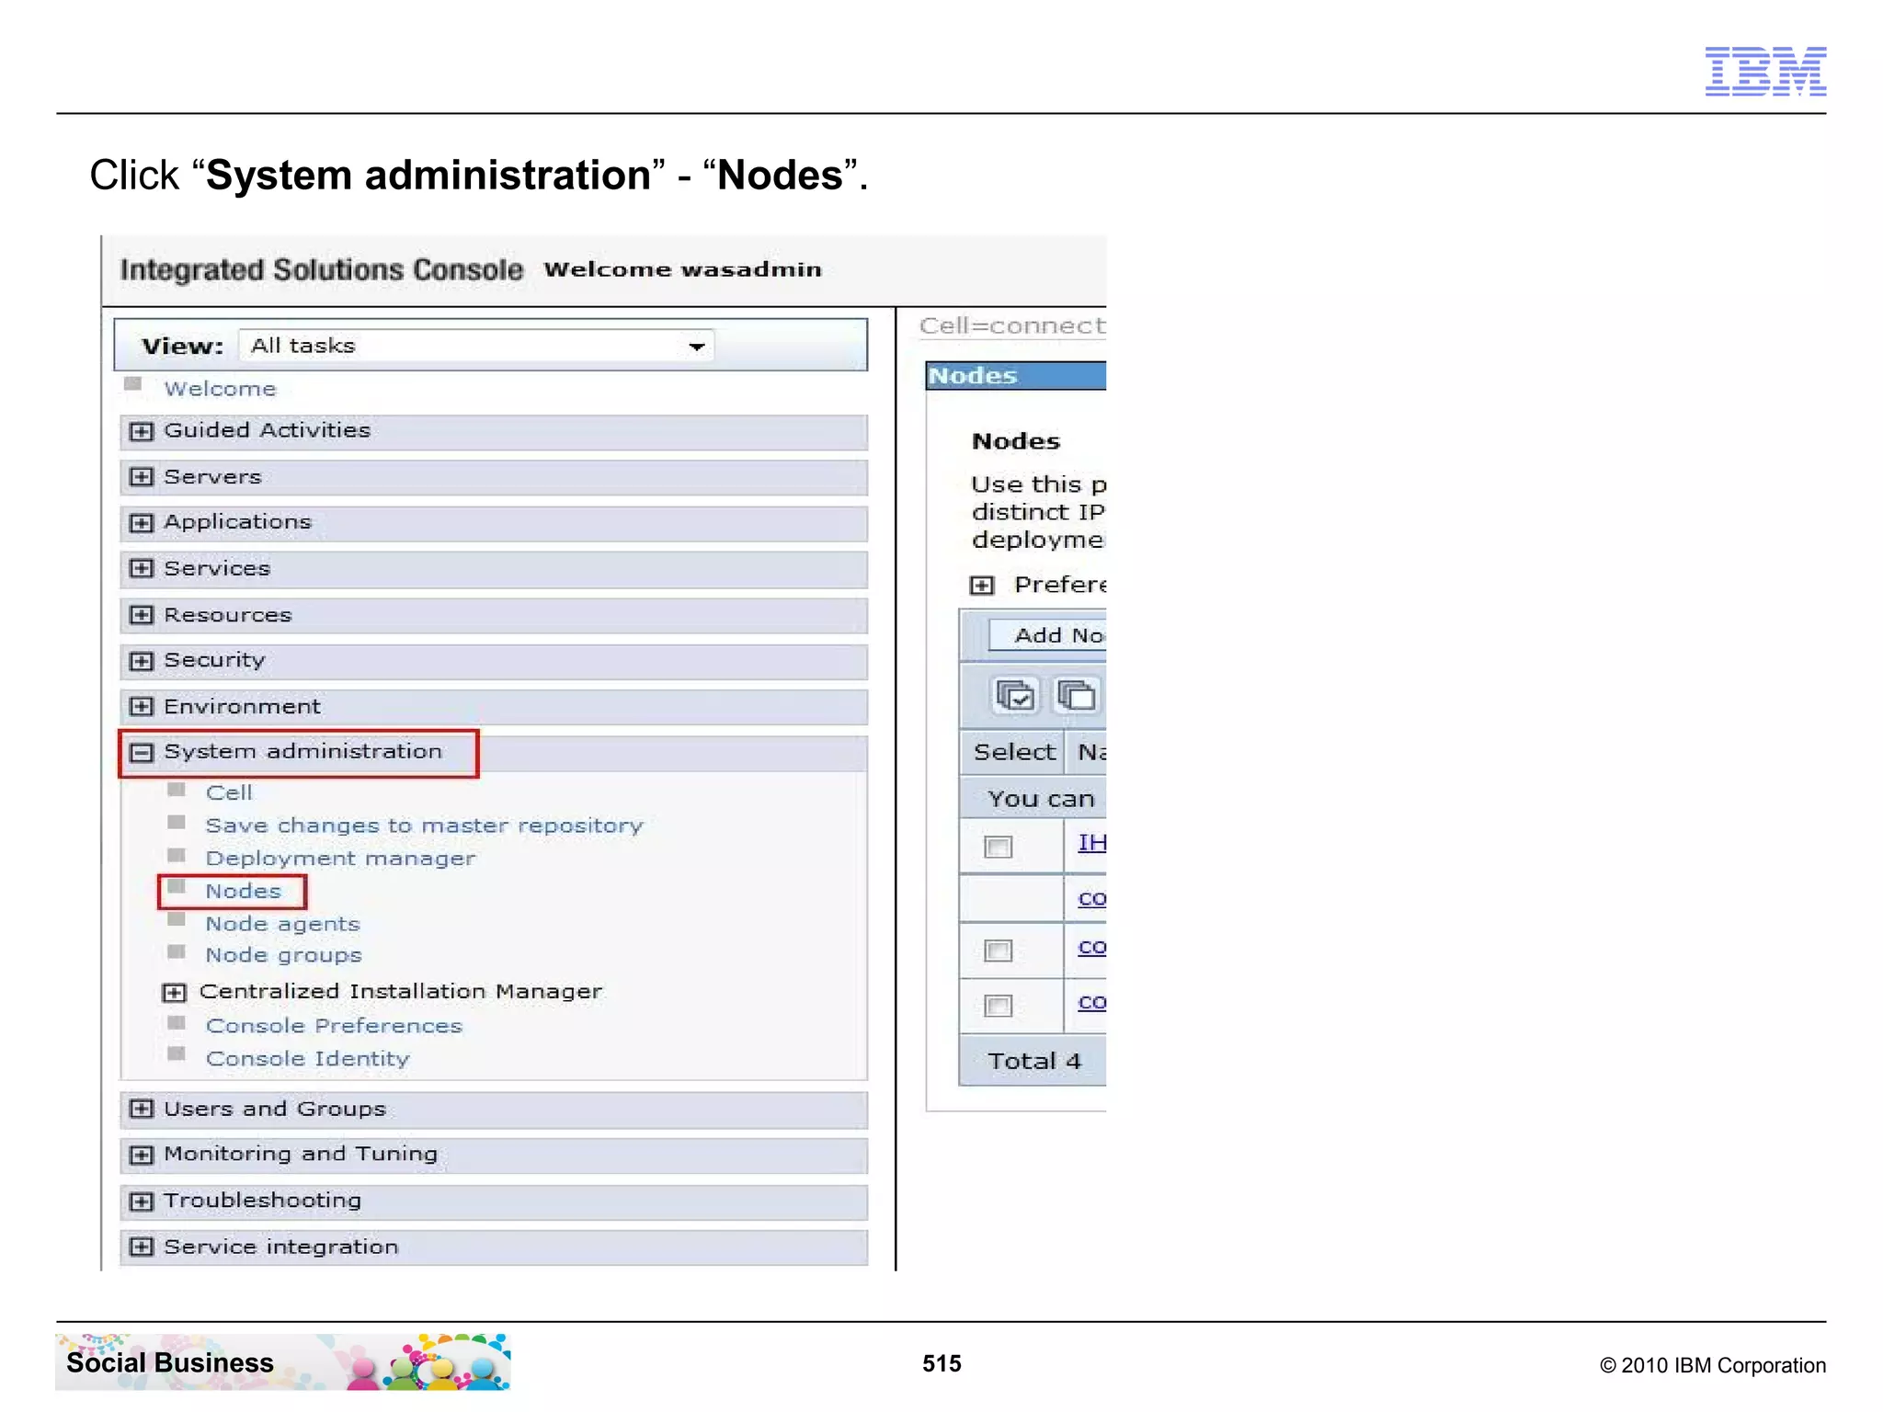Click the Add Node button

1048,635
